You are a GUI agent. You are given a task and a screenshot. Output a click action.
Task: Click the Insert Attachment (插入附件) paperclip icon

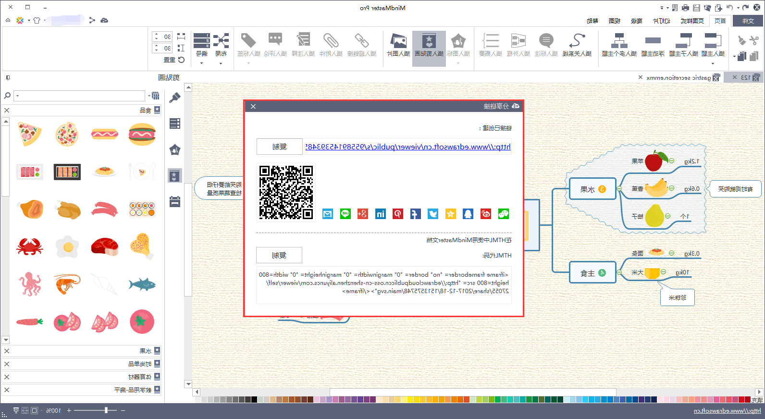tap(331, 41)
